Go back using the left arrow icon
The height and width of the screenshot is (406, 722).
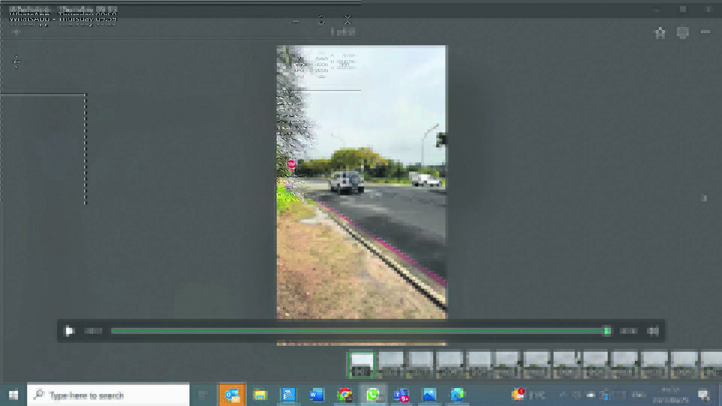tap(17, 62)
